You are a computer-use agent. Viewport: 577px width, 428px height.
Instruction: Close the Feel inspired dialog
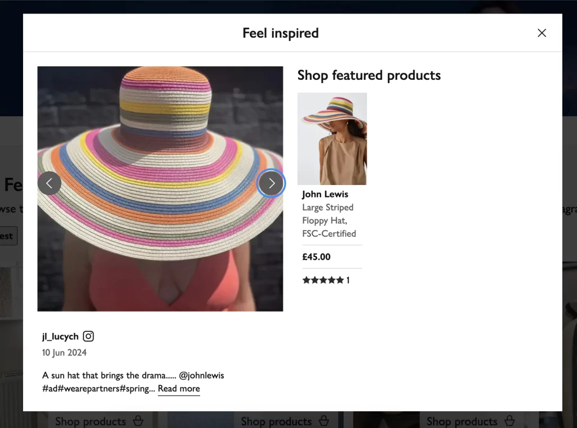[542, 33]
